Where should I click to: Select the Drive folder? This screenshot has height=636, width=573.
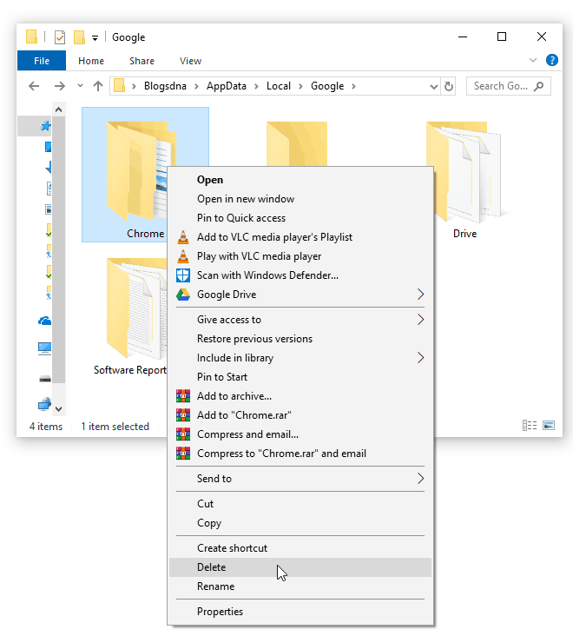(x=464, y=180)
